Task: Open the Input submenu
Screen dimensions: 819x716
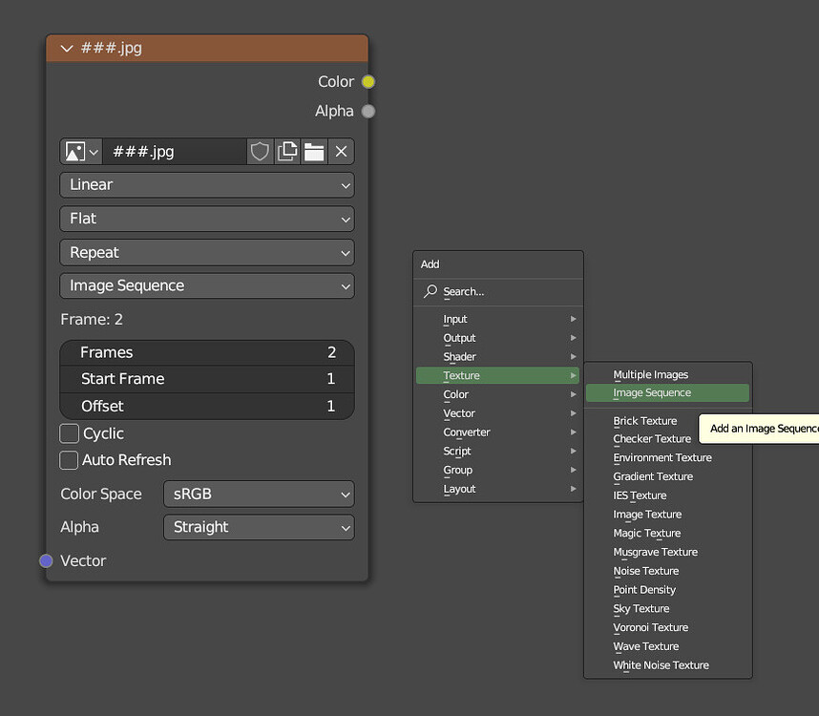Action: 497,319
